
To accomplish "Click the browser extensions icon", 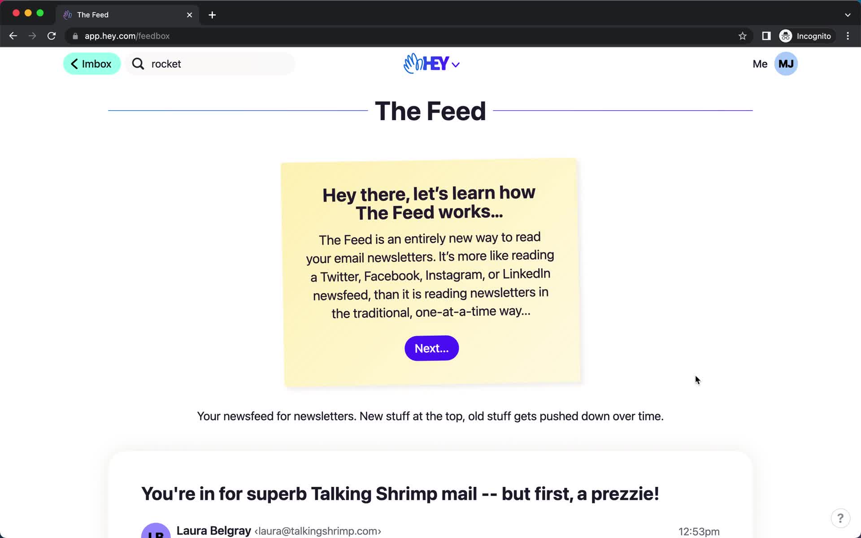I will point(765,36).
